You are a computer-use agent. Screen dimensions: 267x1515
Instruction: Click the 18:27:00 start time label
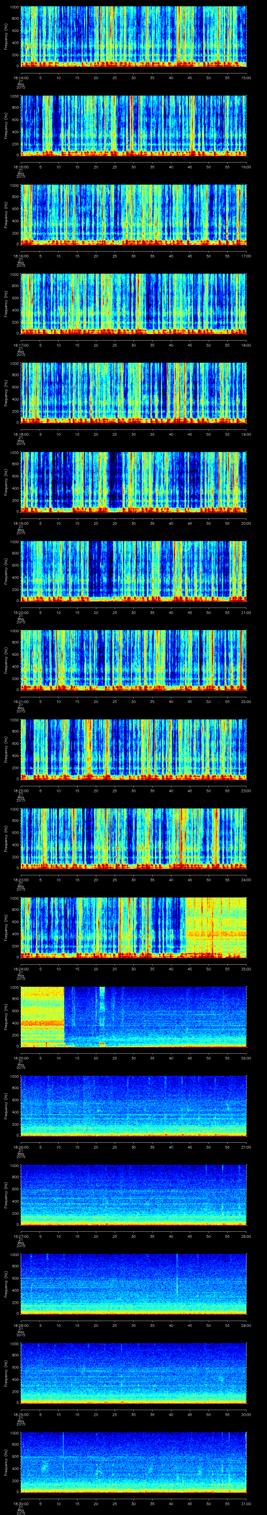[21, 1236]
